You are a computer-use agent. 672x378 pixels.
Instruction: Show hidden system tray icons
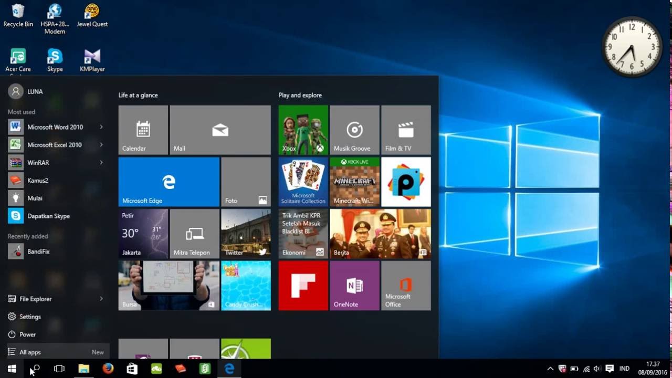pyautogui.click(x=550, y=369)
